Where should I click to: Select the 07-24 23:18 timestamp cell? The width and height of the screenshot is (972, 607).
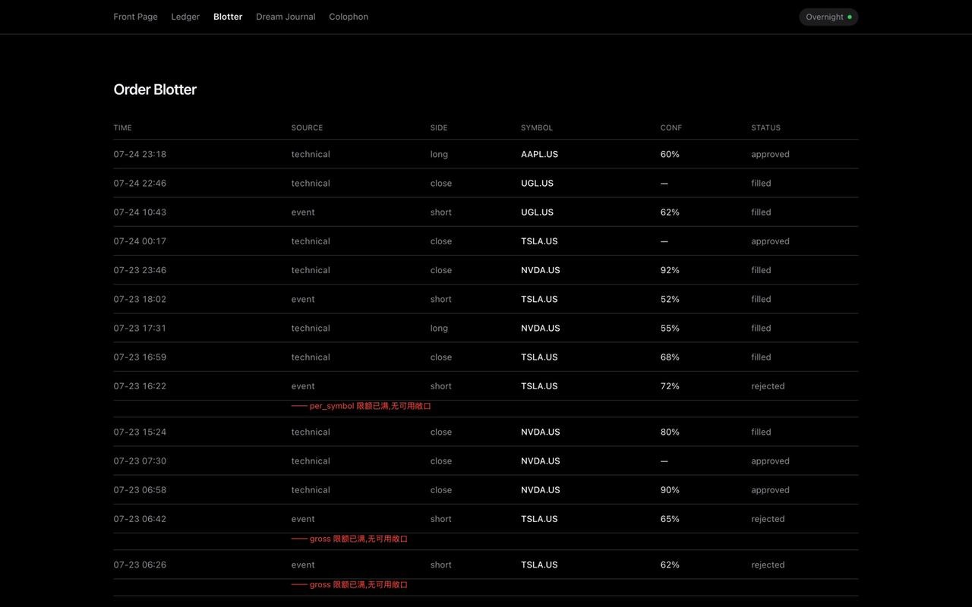[140, 154]
